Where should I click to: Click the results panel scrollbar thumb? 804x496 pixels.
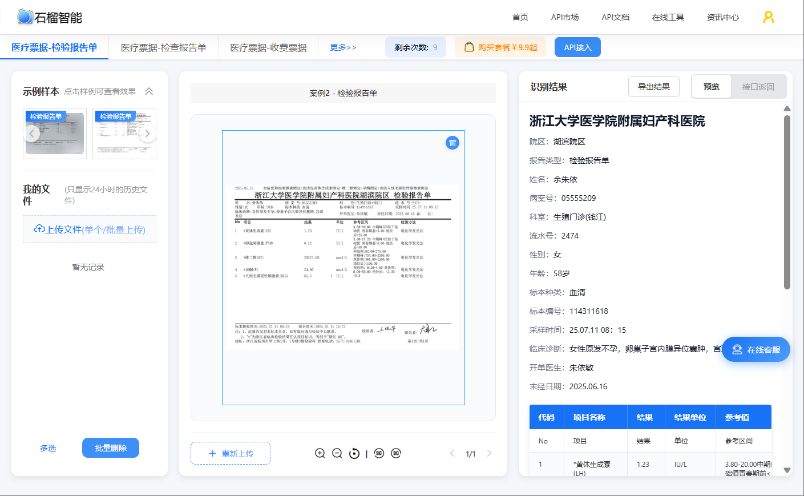click(787, 202)
